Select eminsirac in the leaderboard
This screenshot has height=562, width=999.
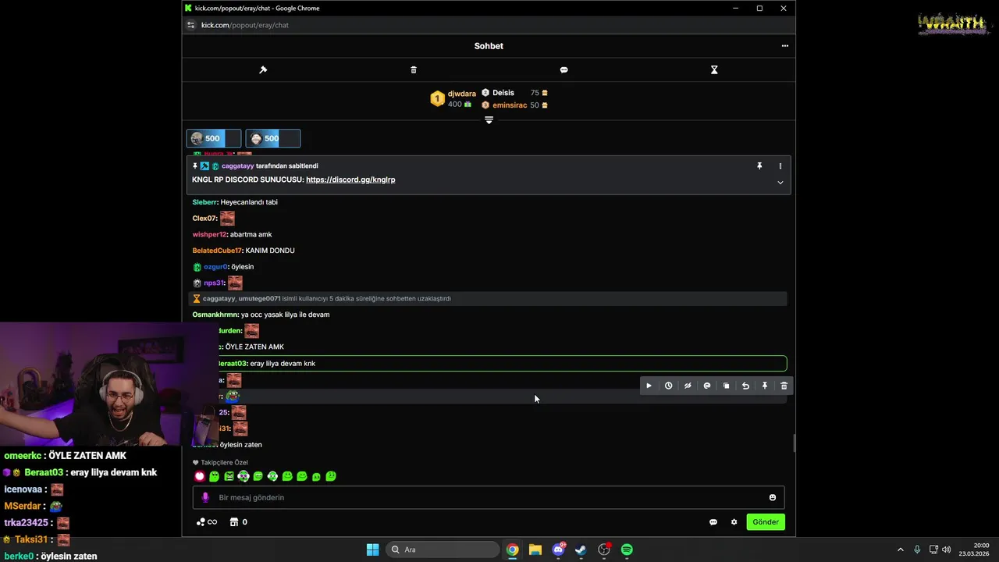pos(510,105)
